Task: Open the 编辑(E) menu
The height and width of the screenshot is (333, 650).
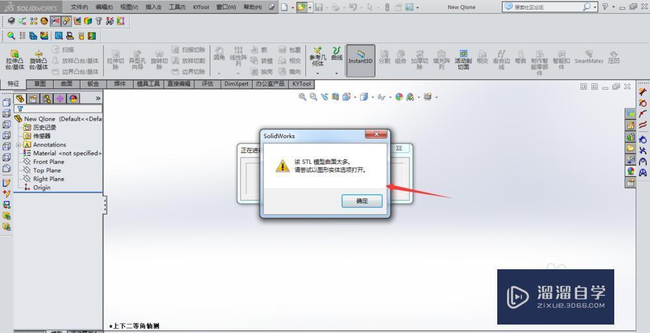Action: [x=104, y=7]
